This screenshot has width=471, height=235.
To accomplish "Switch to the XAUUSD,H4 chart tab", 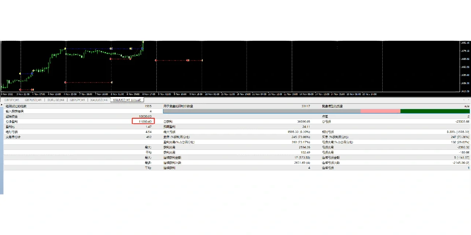I will pos(99,100).
